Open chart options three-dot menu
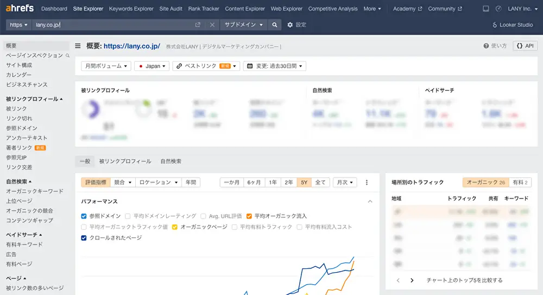This screenshot has height=295, width=543. [x=367, y=183]
